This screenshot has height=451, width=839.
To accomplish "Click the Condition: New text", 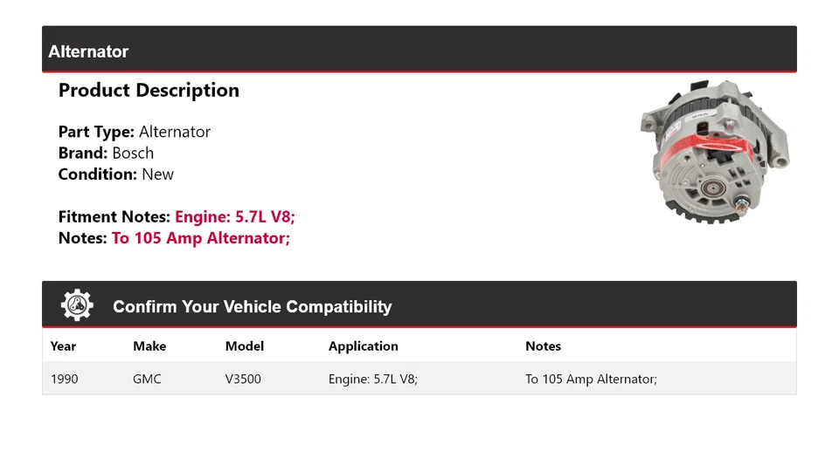I will point(115,174).
